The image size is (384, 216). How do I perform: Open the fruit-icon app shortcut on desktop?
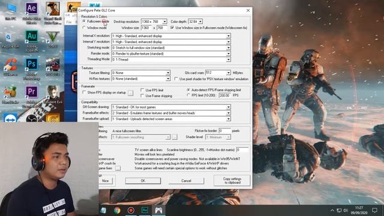click(x=10, y=95)
